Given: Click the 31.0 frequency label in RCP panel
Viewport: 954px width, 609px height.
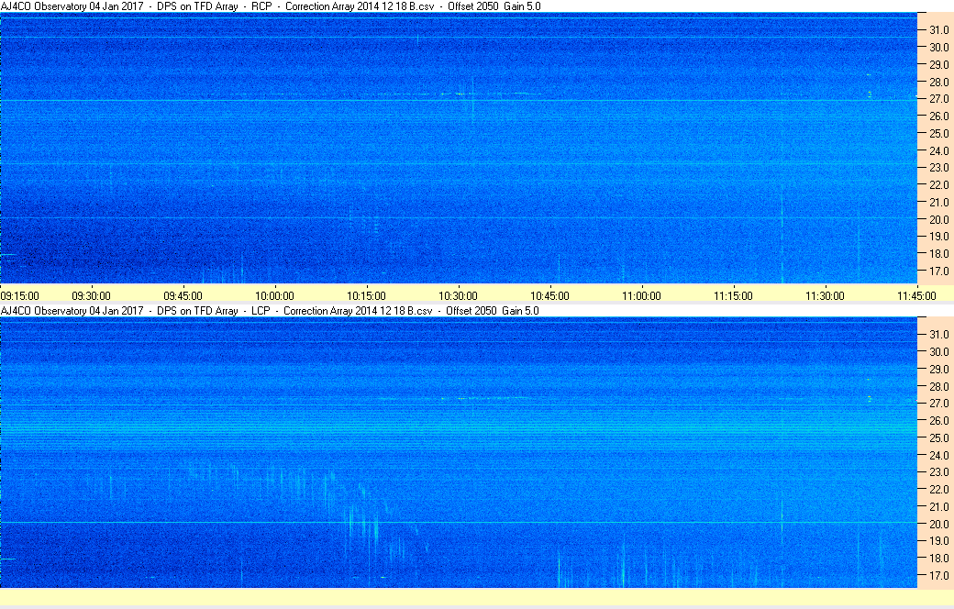Looking at the screenshot, I should [x=938, y=30].
